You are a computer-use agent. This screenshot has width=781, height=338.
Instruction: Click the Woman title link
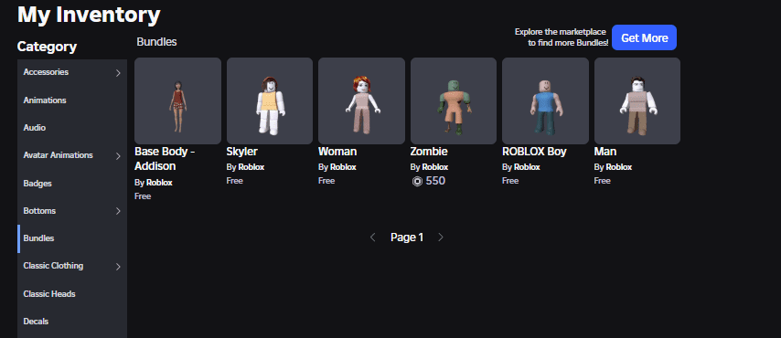point(337,152)
